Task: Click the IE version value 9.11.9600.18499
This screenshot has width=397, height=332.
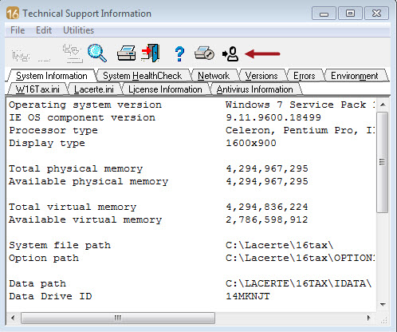Action: coord(273,117)
